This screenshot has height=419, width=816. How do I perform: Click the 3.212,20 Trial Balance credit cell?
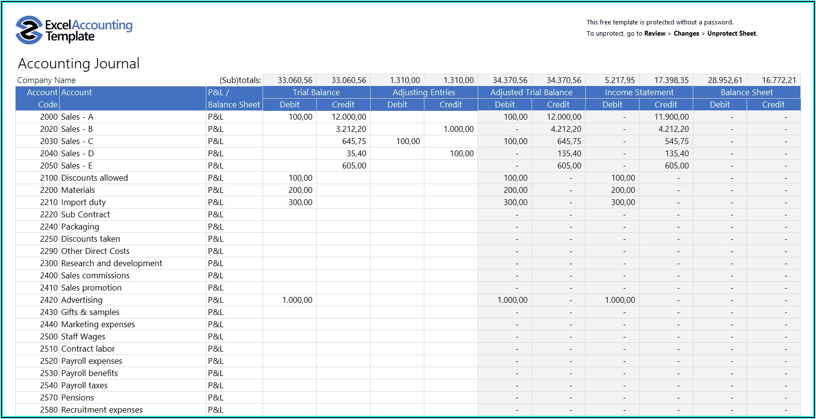pos(351,129)
